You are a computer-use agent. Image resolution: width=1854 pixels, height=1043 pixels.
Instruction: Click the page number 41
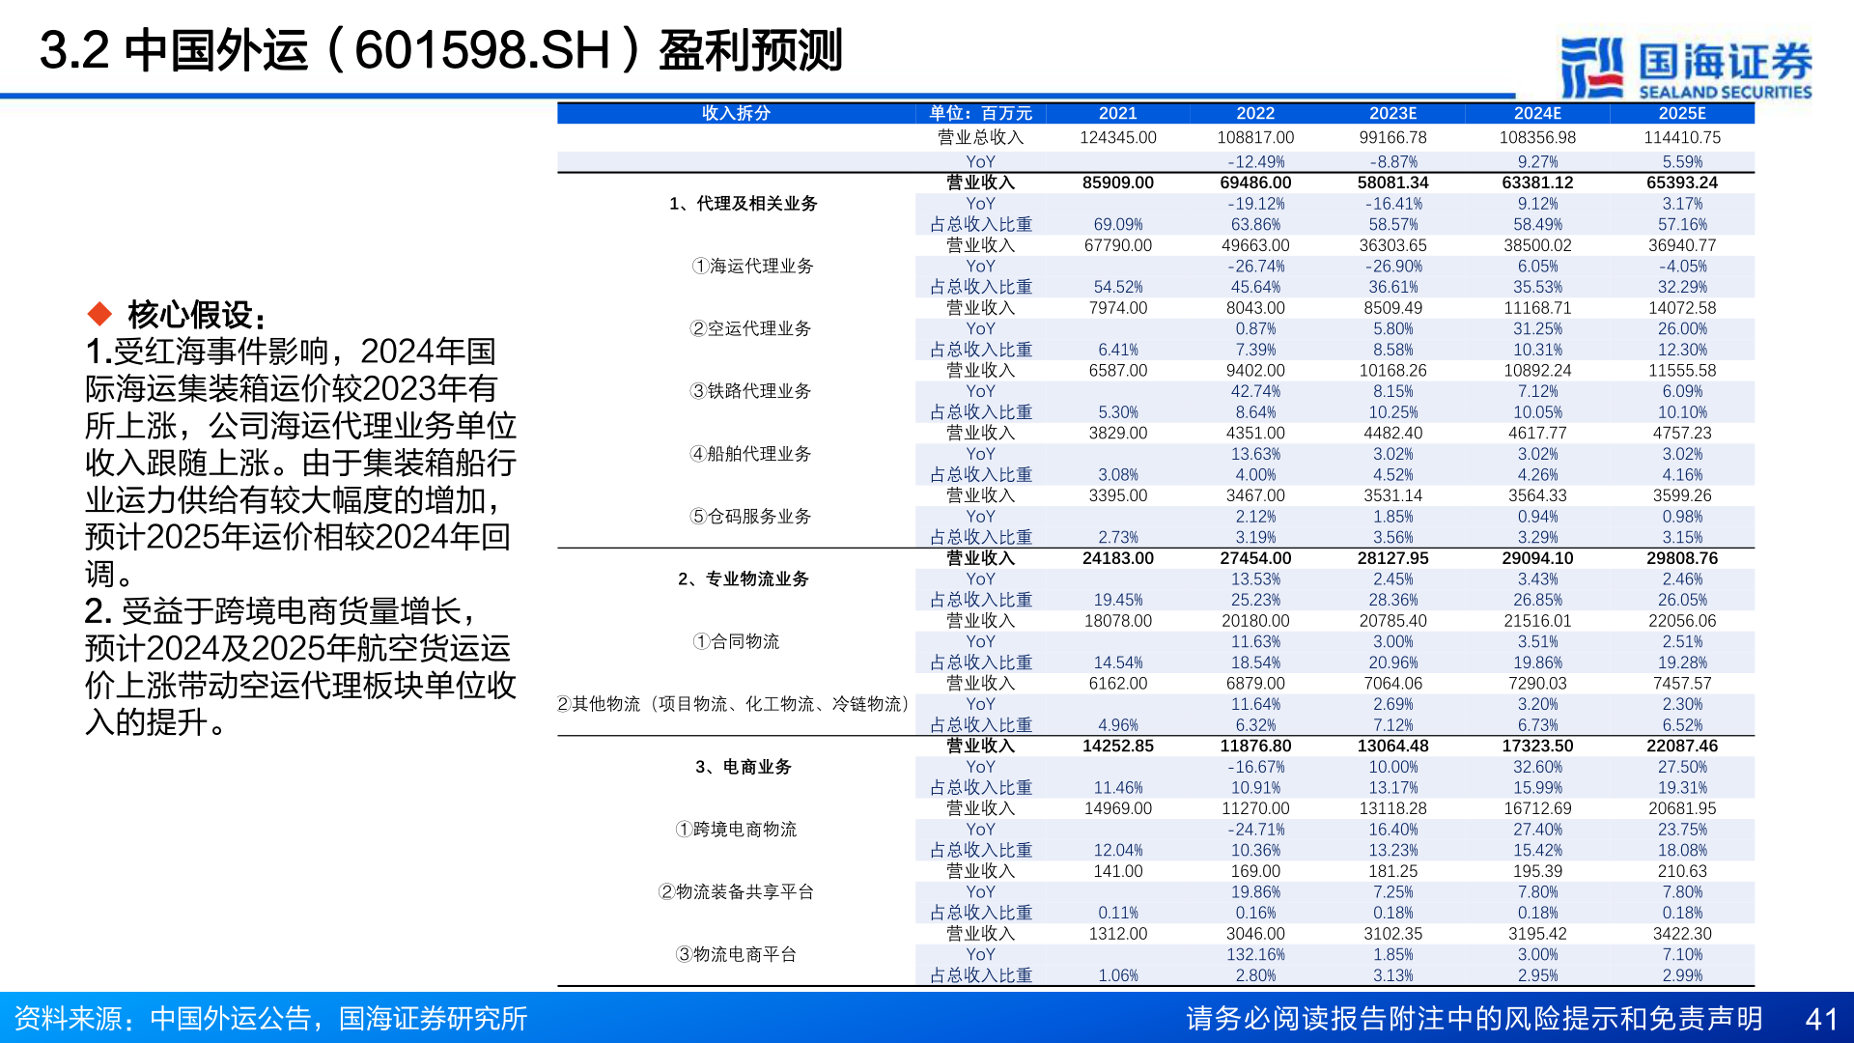tap(1821, 1020)
